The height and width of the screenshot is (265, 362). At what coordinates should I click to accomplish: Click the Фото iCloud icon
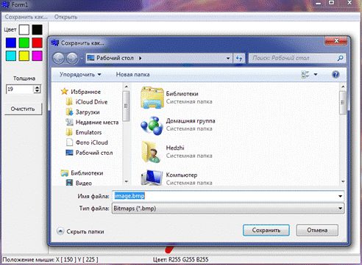(x=70, y=142)
